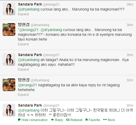Open the @dryanbang mention in the 39m tweet
The image size is (136, 125).
coord(29,9)
